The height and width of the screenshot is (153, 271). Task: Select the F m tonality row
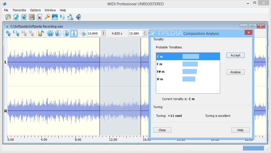tap(188, 64)
